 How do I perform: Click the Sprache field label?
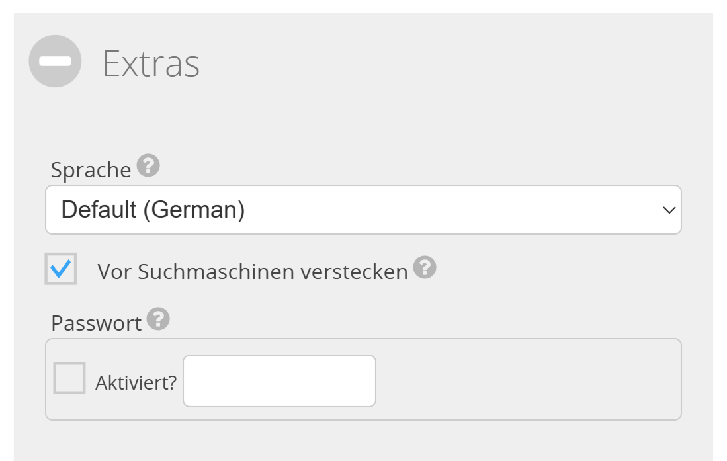point(91,170)
